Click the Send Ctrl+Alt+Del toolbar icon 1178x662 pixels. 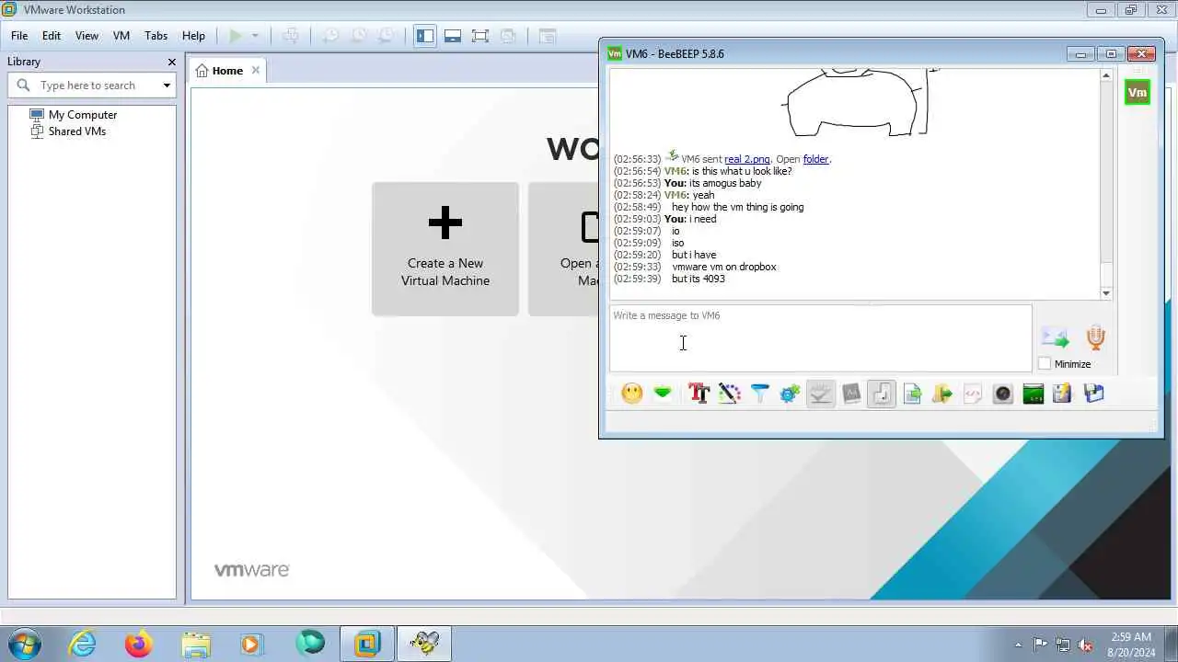(291, 36)
